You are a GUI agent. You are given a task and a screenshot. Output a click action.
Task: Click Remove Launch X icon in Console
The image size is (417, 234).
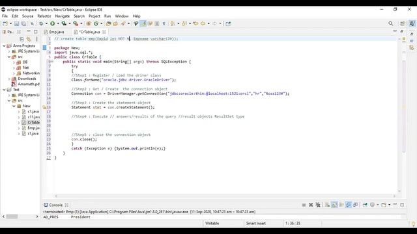311,205
